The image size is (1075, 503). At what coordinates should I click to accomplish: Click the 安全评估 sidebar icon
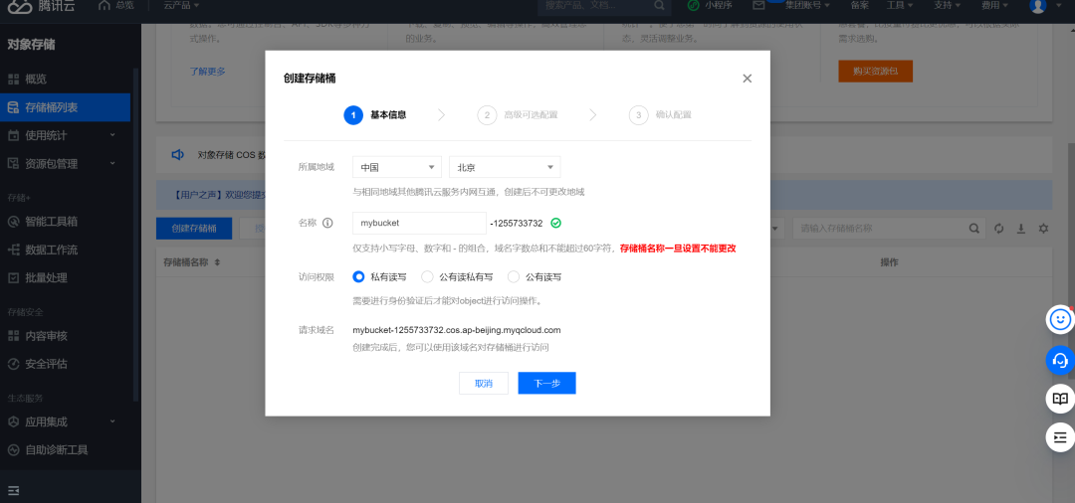tap(13, 364)
